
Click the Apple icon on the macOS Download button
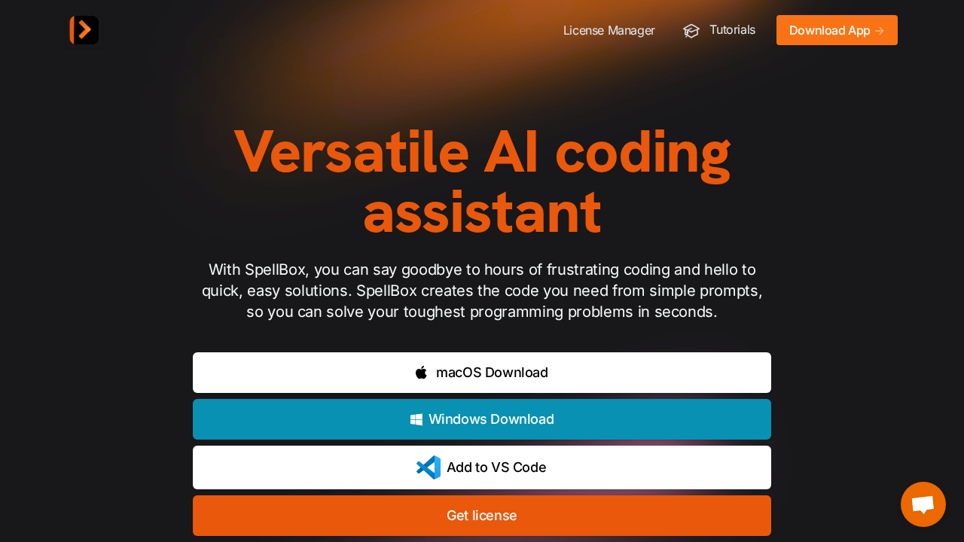pos(420,372)
